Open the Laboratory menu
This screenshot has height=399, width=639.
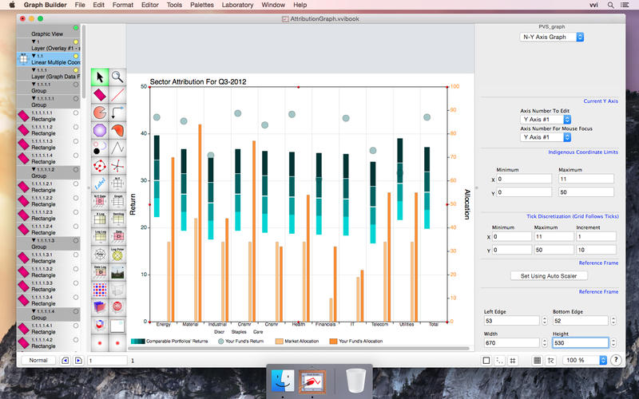click(237, 5)
